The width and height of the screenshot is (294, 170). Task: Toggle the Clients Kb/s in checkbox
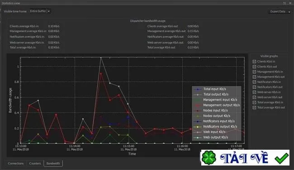254,61
